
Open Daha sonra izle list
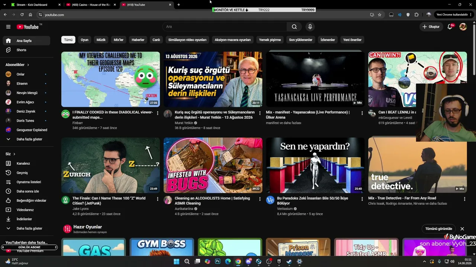tap(26, 191)
